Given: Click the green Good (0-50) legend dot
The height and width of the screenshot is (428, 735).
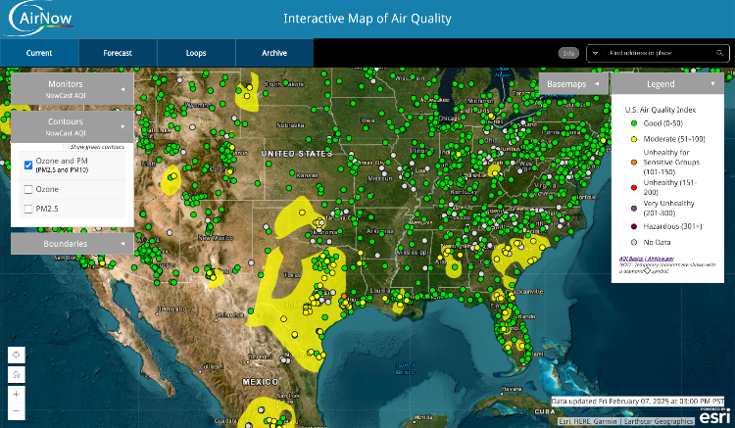Looking at the screenshot, I should [634, 123].
